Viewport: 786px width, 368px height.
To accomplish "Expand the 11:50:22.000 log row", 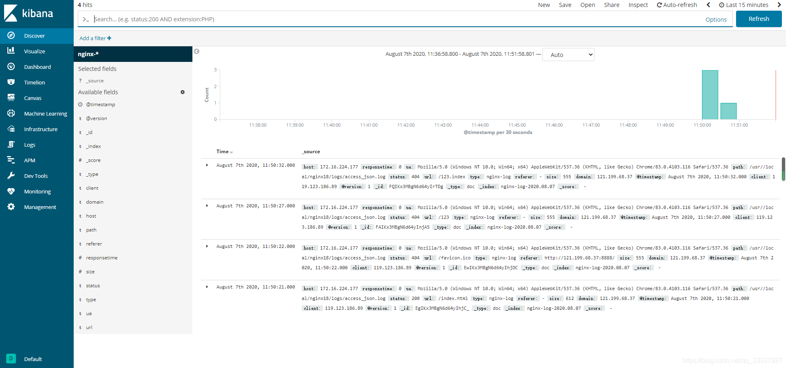I will pyautogui.click(x=207, y=246).
